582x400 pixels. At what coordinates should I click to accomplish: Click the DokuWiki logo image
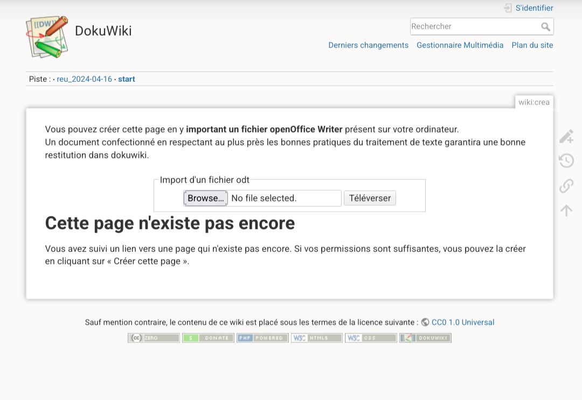click(x=47, y=37)
